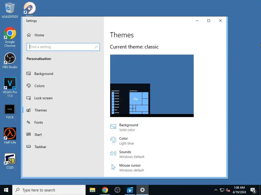The height and width of the screenshot is (195, 261).
Task: Click the magnifier icon in settings search
Action: pos(96,47)
